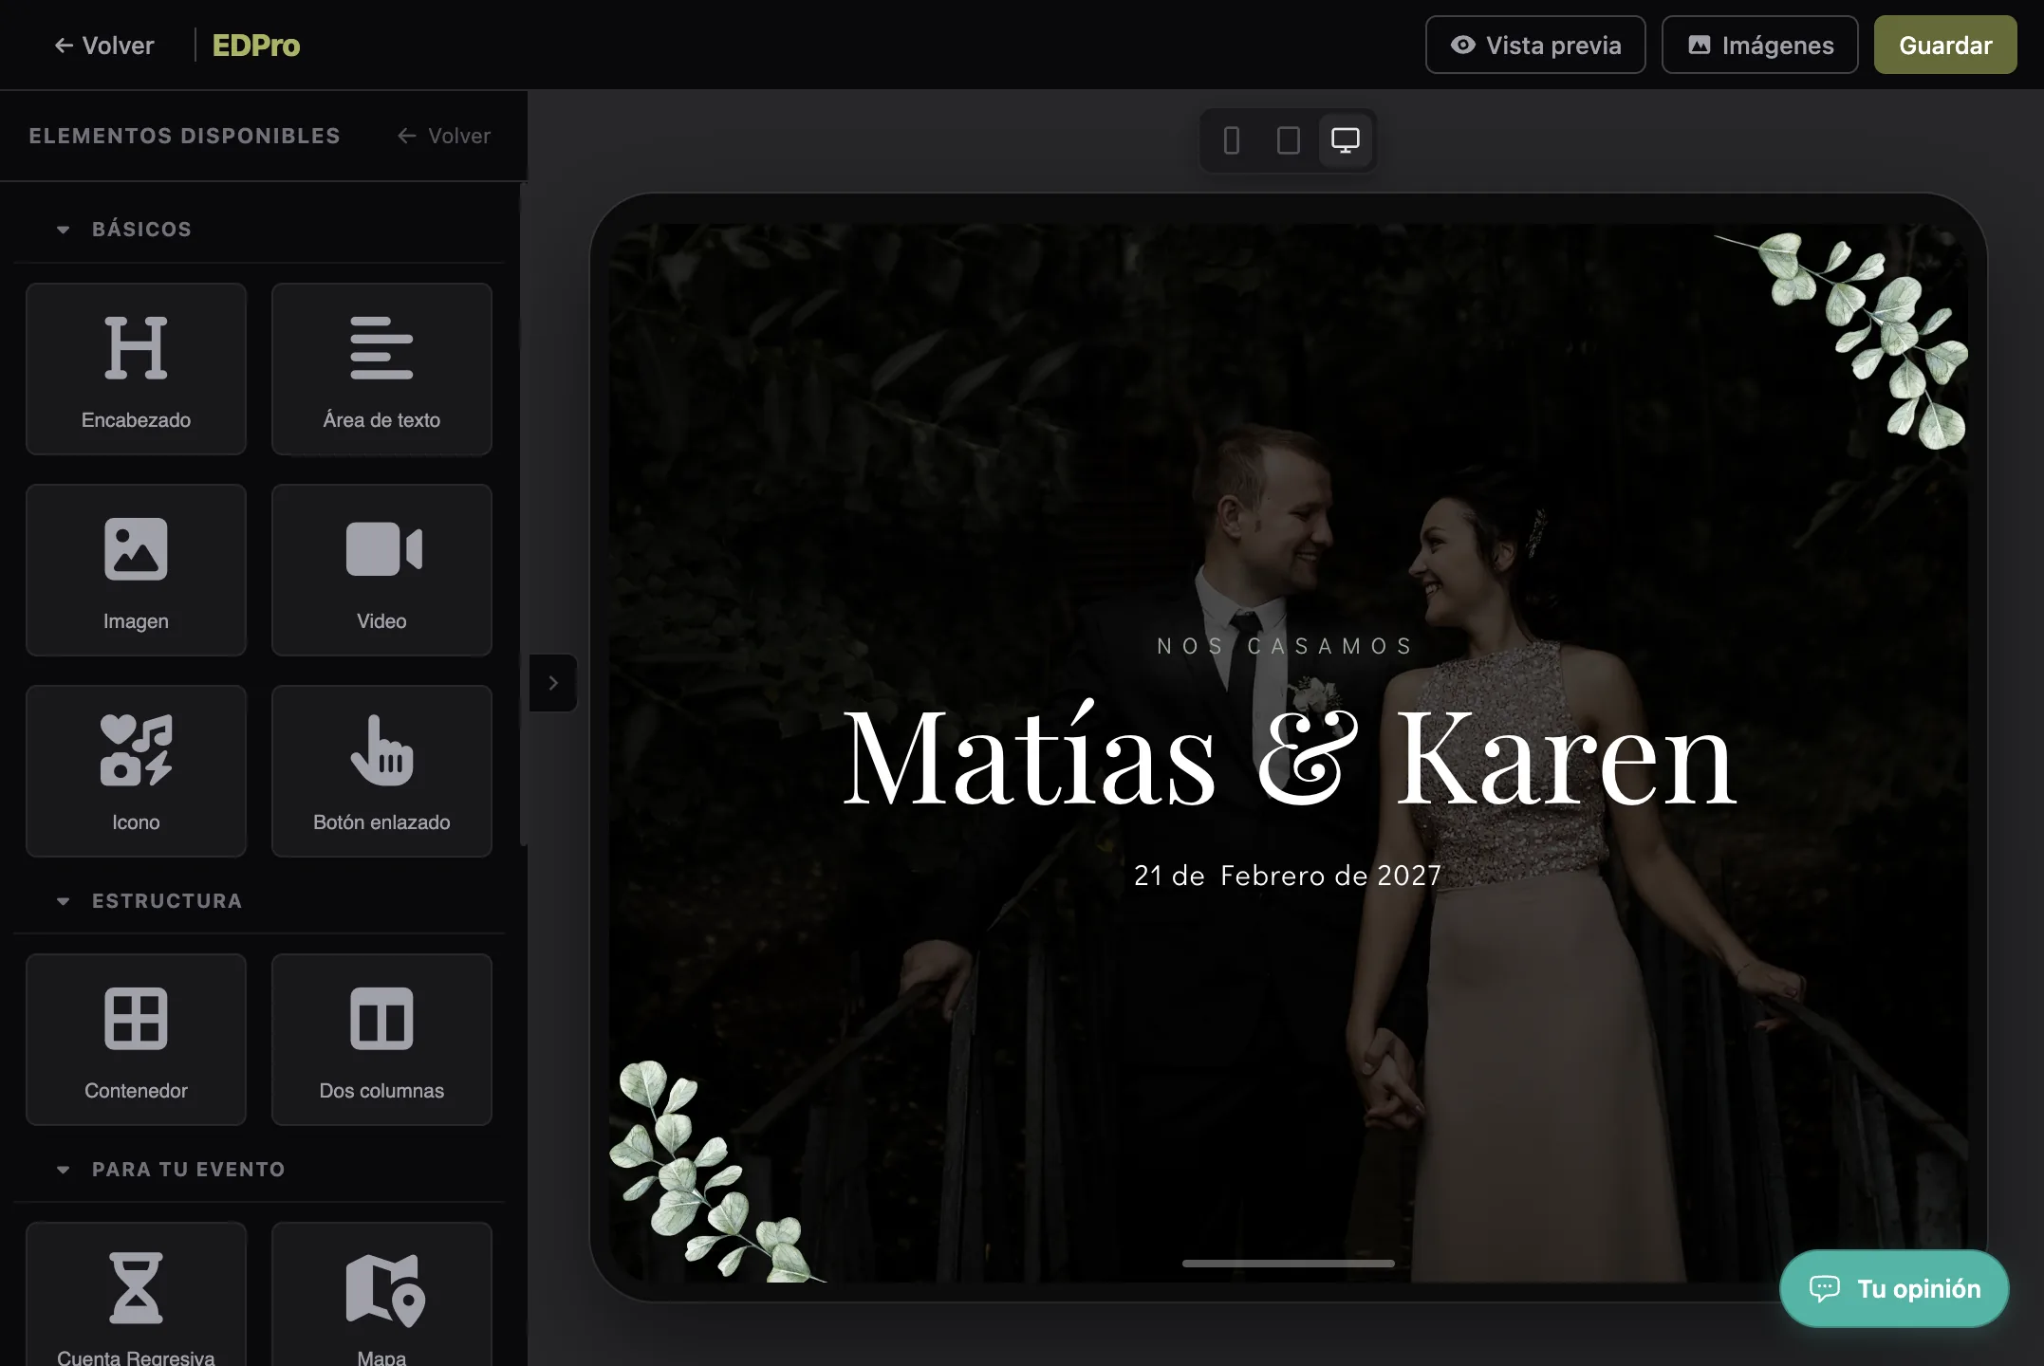This screenshot has height=1366, width=2044.
Task: Save changes with Guardar
Action: [1945, 45]
